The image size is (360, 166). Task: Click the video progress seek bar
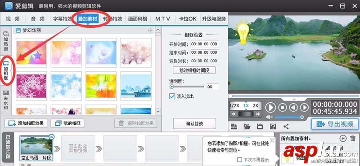tap(294, 96)
